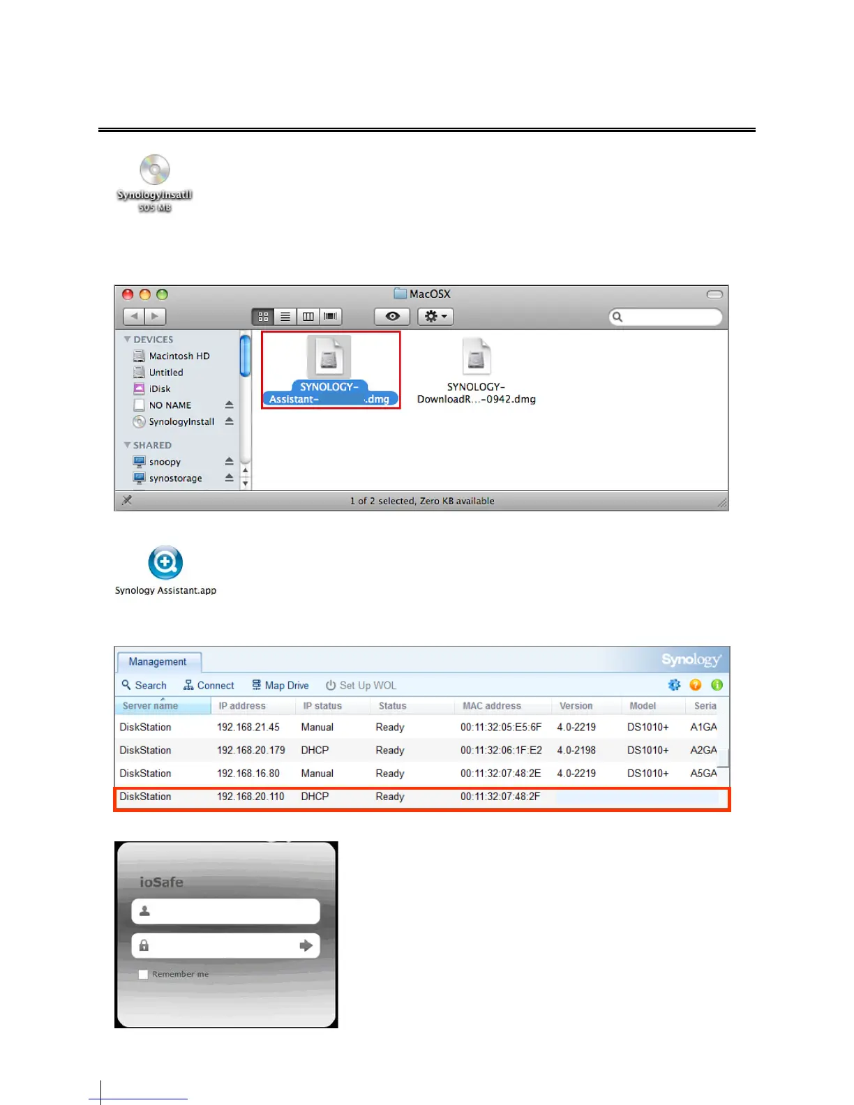
Task: Switch Finder to Cover Flow view
Action: pyautogui.click(x=331, y=317)
